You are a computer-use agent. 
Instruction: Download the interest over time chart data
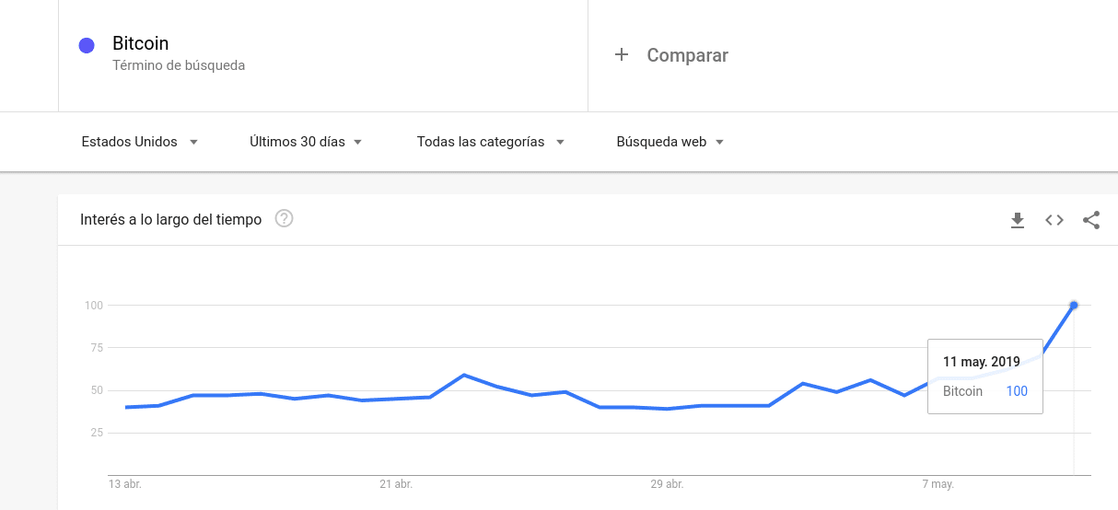tap(1018, 220)
